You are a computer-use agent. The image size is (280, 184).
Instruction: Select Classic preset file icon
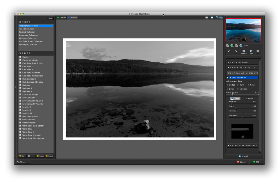pos(20,57)
